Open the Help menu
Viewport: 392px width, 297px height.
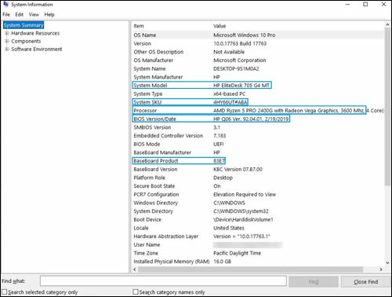pyautogui.click(x=49, y=15)
